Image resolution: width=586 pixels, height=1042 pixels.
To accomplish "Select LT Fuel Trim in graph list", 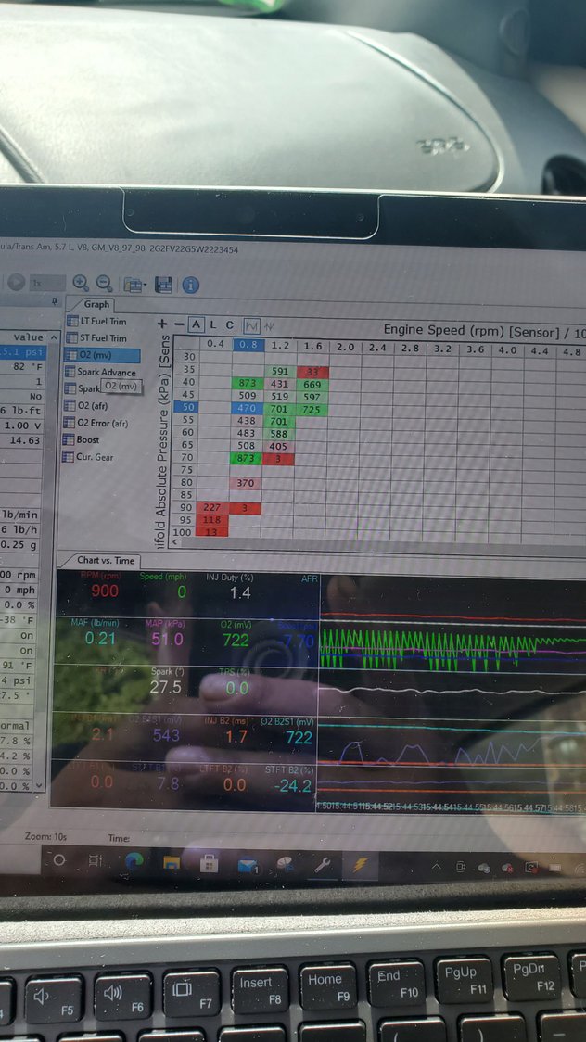I will coord(102,321).
